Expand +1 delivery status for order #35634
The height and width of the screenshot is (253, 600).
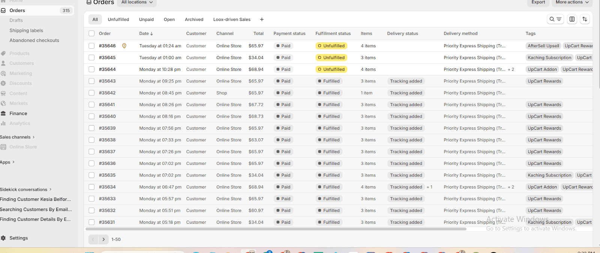click(429, 187)
